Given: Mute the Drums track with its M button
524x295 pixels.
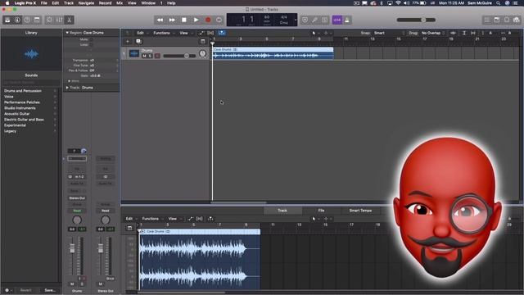Looking at the screenshot, I should (144, 56).
